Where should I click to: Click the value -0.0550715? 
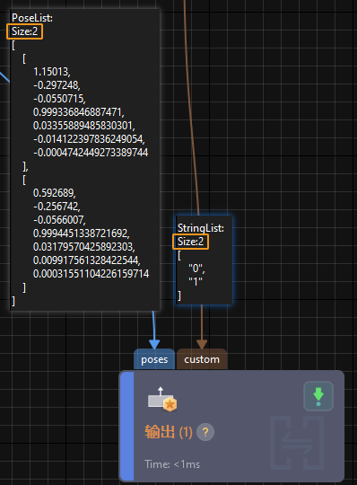pos(59,99)
